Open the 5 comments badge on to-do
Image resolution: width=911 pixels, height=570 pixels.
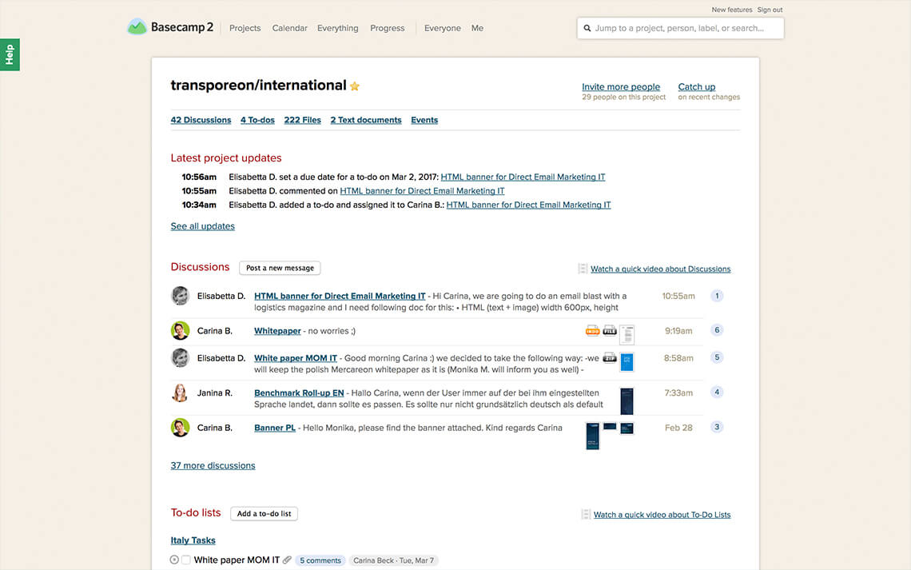click(x=320, y=560)
